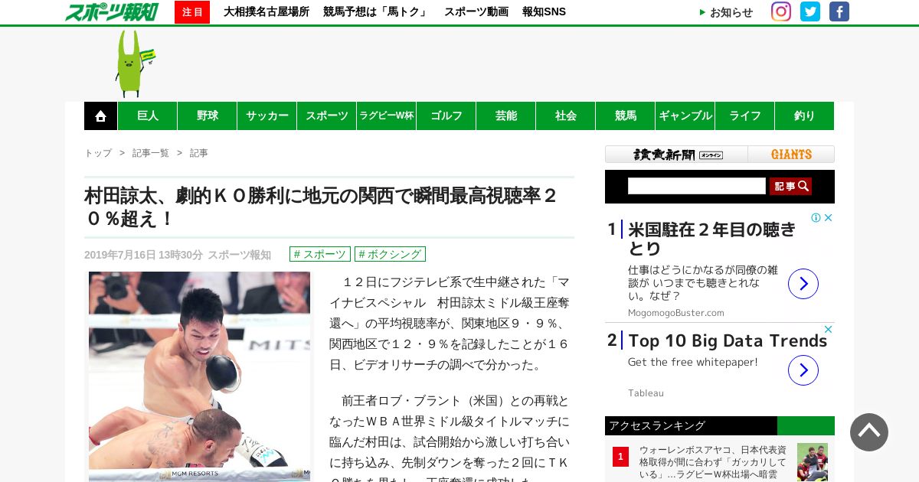This screenshot has height=482, width=919.
Task: Click the 注目 red label
Action: [192, 12]
